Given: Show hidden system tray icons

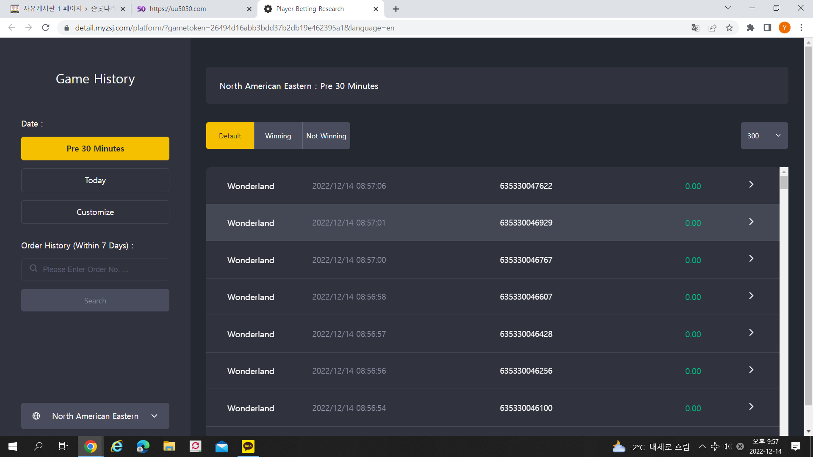Looking at the screenshot, I should click(702, 446).
